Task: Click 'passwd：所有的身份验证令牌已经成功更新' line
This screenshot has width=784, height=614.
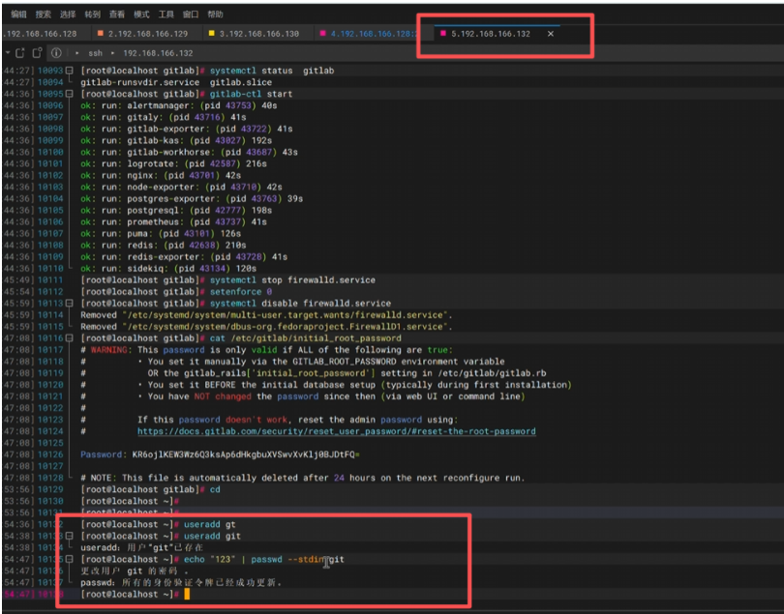Action: 181,583
